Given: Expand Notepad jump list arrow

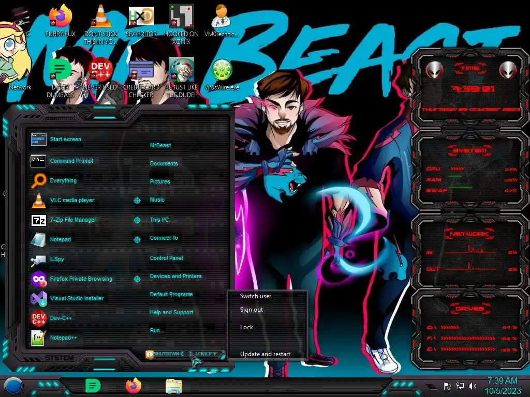Looking at the screenshot, I should point(137,240).
